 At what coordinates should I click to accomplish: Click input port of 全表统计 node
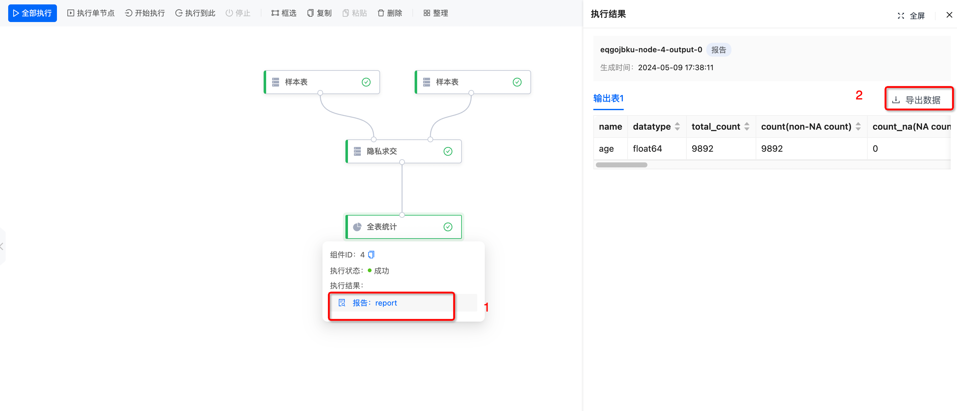point(402,215)
